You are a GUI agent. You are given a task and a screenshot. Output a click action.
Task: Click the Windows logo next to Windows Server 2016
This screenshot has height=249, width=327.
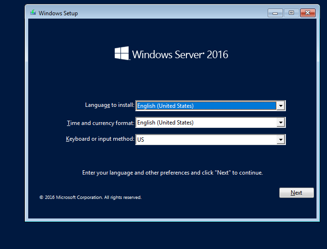click(x=122, y=53)
